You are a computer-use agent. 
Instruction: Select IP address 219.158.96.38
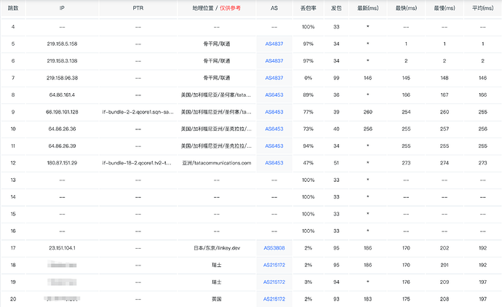point(62,78)
